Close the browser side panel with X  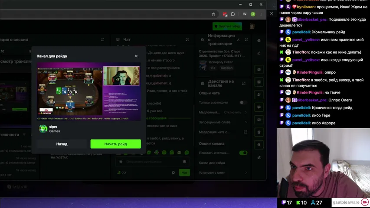click(272, 13)
